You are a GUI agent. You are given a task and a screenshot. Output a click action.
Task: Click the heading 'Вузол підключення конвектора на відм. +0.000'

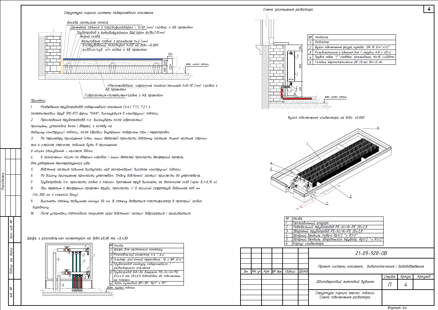click(326, 118)
